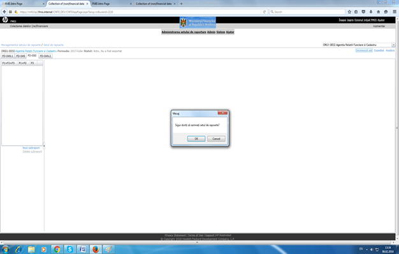Open a new browser tab with plus
Image resolution: width=399 pixels, height=254 pixels.
pyautogui.click(x=181, y=4)
